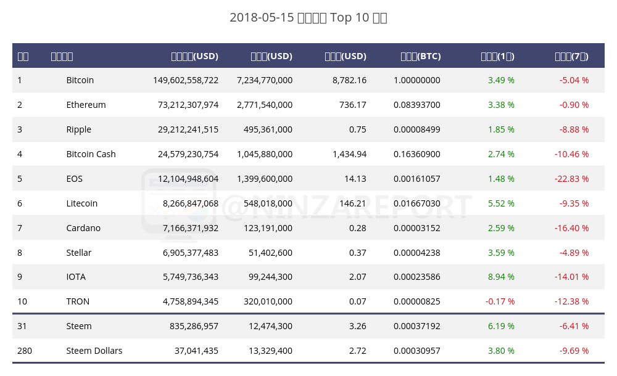Viewport: 617px width, 376px height.
Task: Select Cardano 7-day change -16.40 %
Action: click(572, 228)
